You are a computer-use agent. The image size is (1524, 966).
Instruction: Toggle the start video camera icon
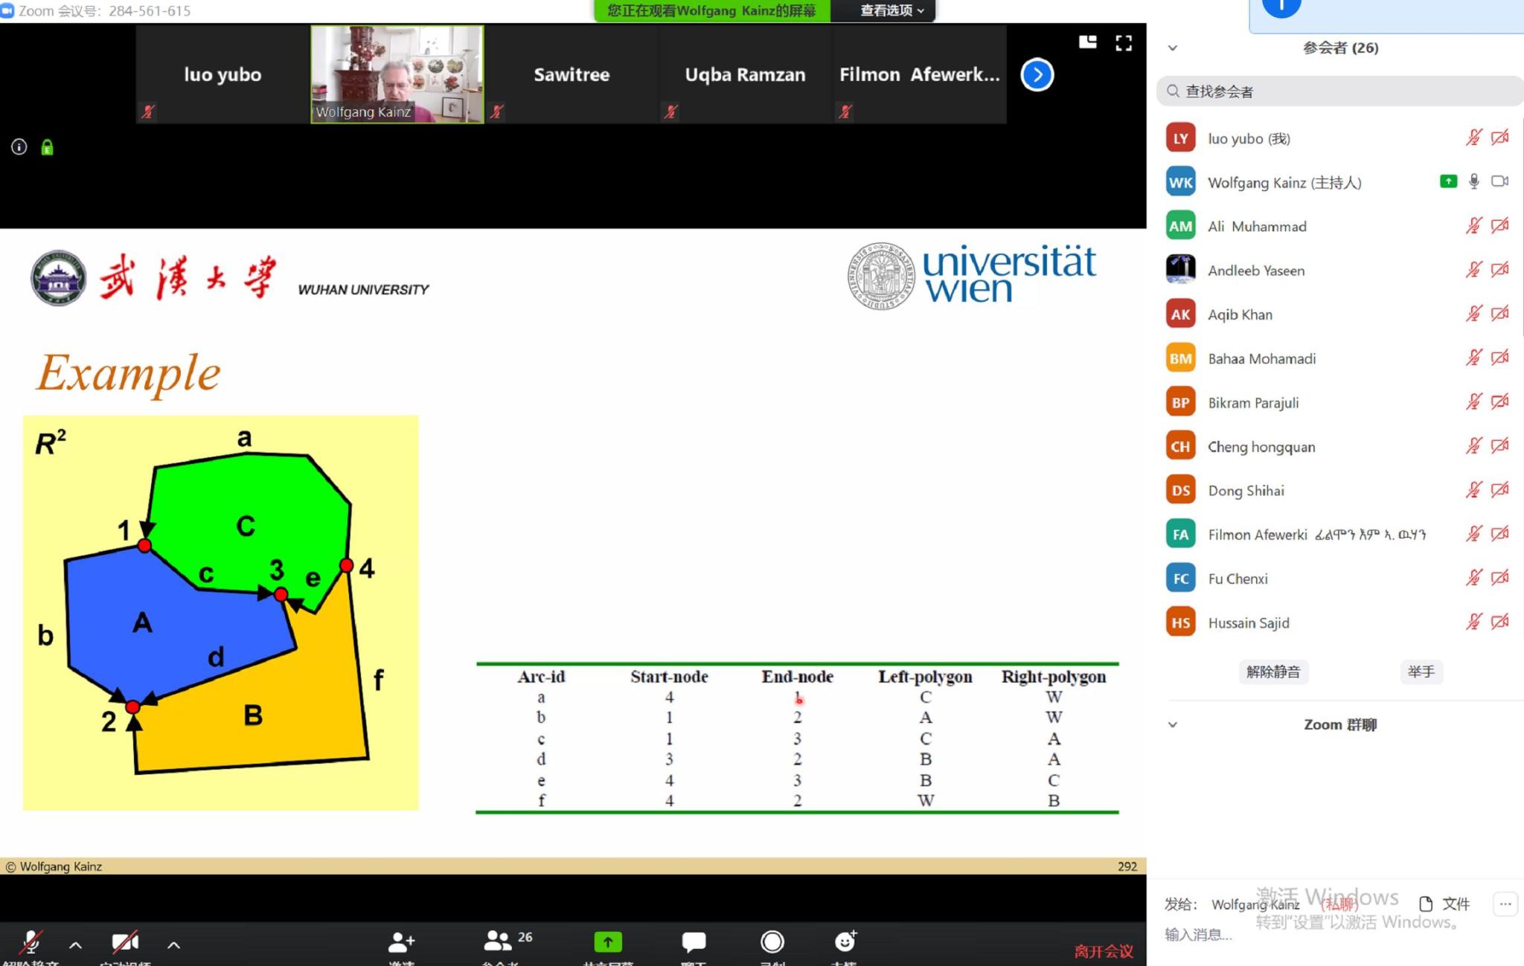124,942
